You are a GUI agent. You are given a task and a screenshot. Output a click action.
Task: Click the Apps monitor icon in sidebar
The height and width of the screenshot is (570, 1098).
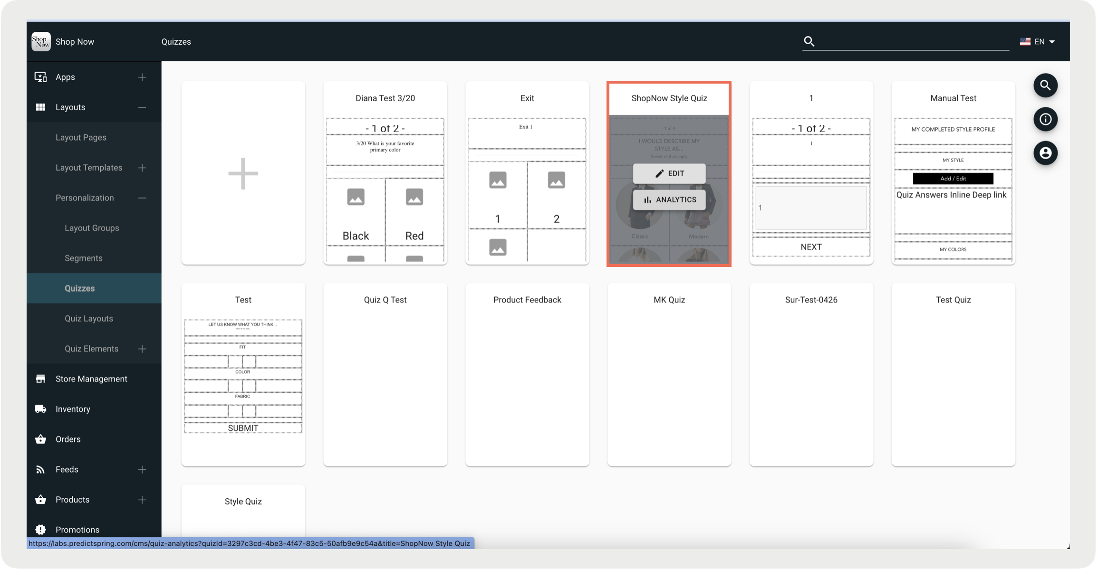(41, 77)
